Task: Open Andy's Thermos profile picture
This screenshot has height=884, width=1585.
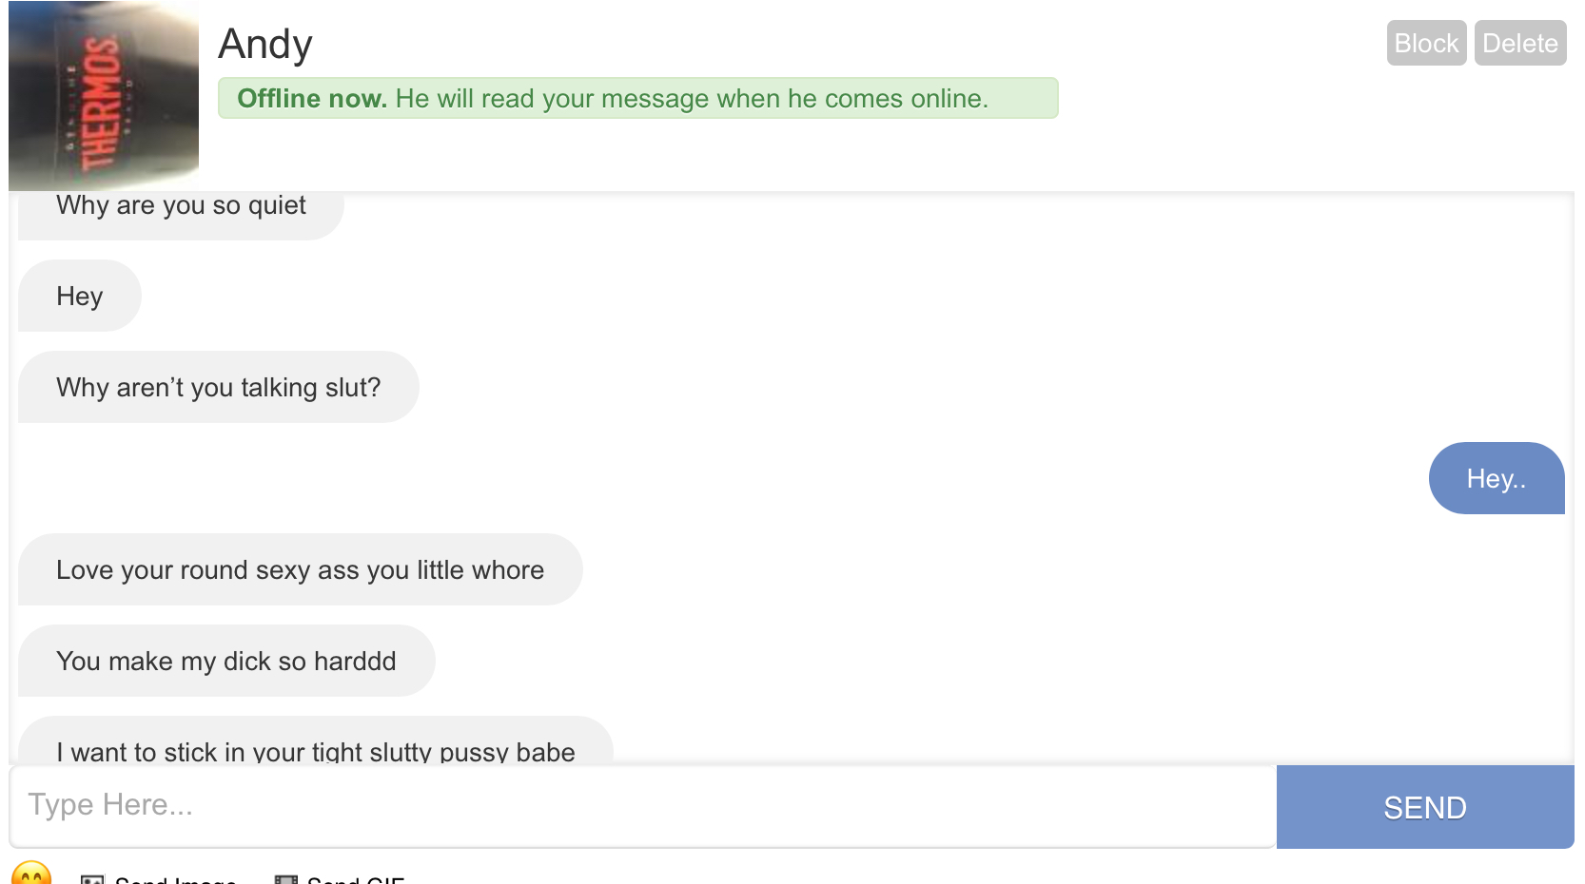Action: pyautogui.click(x=104, y=95)
